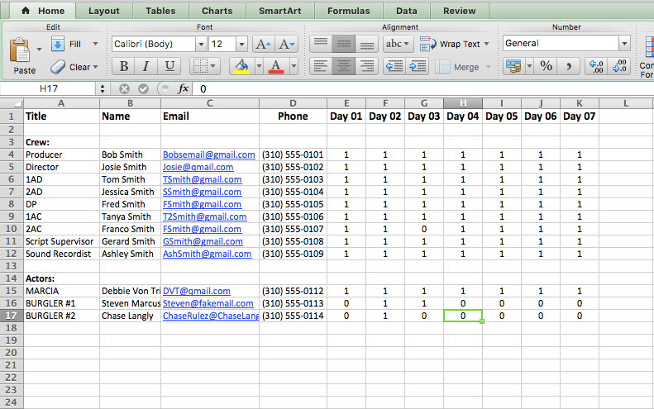Viewport: 654px width, 409px height.
Task: Switch to the Formulas tab
Action: pos(349,11)
